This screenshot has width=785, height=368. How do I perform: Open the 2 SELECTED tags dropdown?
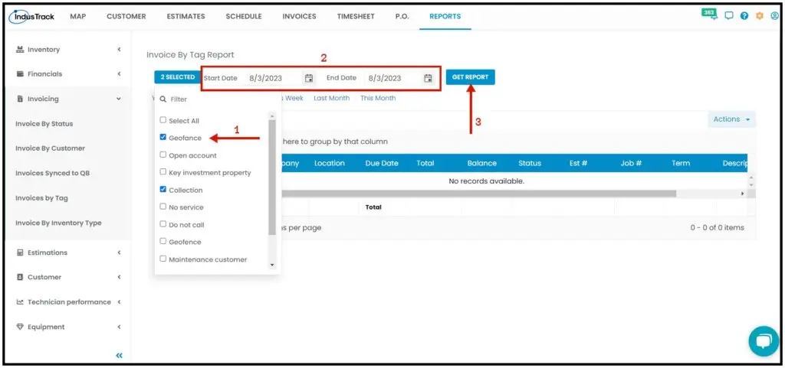click(x=178, y=77)
